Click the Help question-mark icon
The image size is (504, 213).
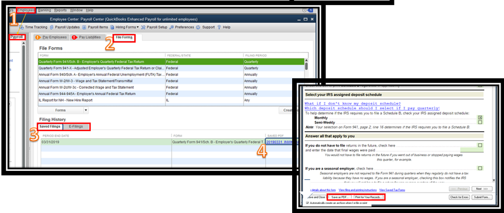click(x=219, y=27)
